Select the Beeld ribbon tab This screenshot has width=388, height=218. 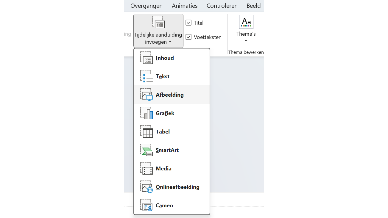253,6
